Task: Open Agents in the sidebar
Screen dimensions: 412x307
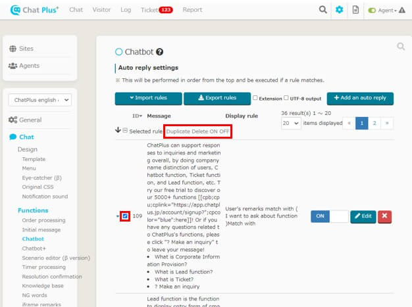Action: click(24, 66)
